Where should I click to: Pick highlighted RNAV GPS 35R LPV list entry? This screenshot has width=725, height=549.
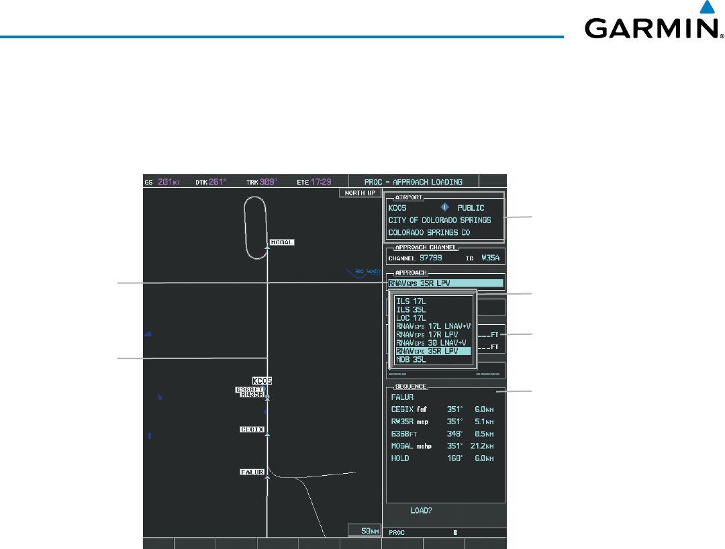[x=433, y=351]
